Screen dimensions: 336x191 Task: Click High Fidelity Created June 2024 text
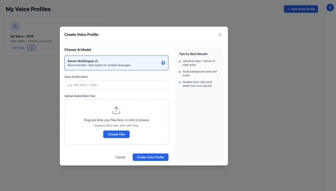click(x=31, y=41)
